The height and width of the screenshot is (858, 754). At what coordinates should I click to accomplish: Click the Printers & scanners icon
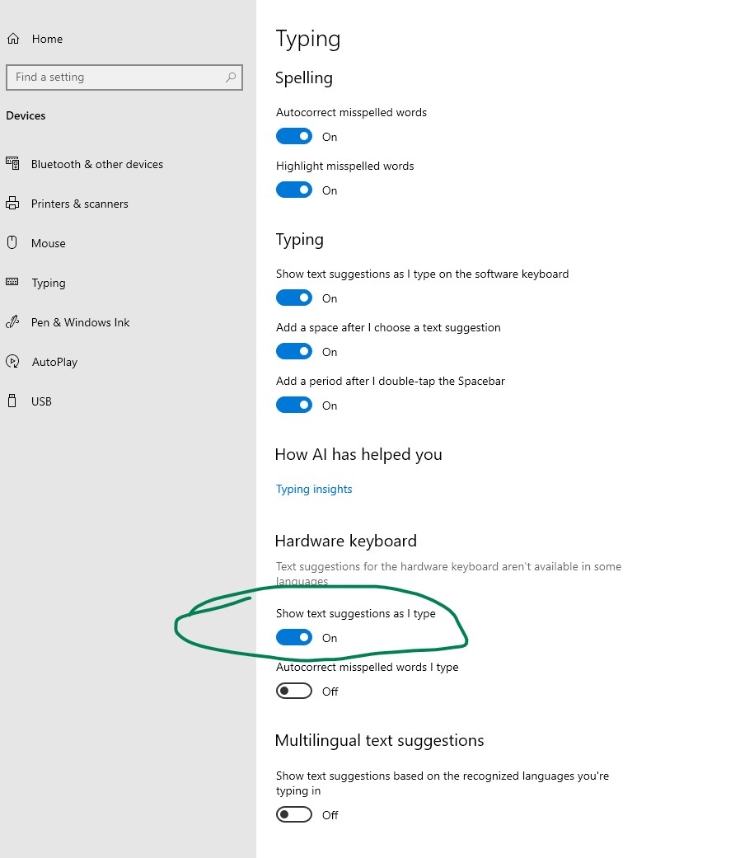coord(12,204)
